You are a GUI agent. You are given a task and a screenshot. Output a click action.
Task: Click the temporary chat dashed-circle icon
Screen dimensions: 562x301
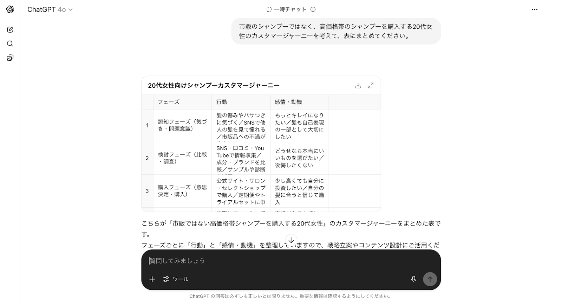[269, 9]
